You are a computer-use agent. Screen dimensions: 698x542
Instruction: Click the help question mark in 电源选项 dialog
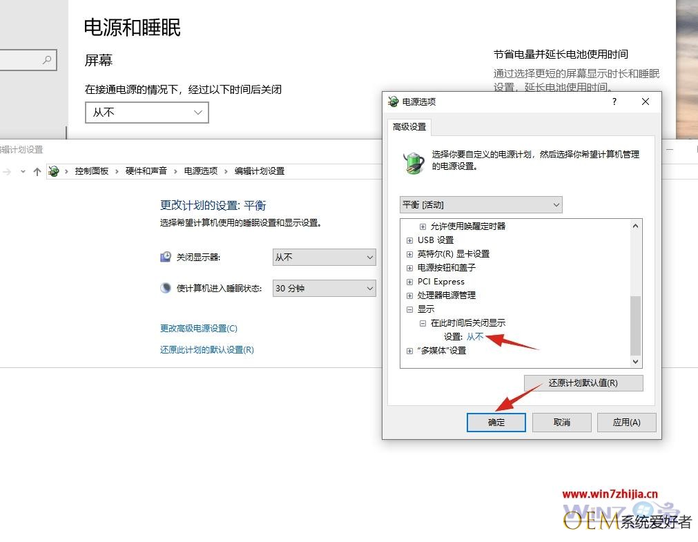click(614, 101)
